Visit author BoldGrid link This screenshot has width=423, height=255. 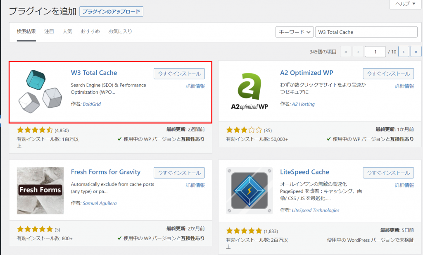pyautogui.click(x=92, y=104)
